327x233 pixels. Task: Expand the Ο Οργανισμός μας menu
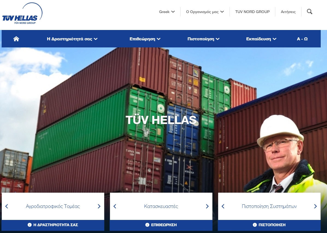205,12
